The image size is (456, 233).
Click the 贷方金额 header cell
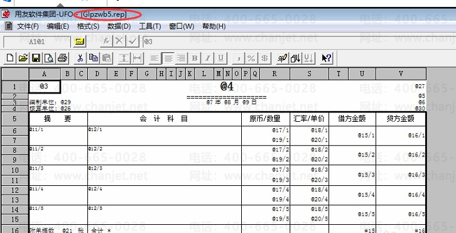coord(401,119)
